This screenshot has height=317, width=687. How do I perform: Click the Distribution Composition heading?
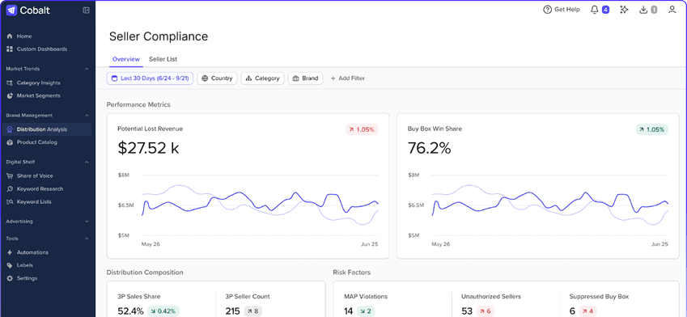[x=145, y=273]
